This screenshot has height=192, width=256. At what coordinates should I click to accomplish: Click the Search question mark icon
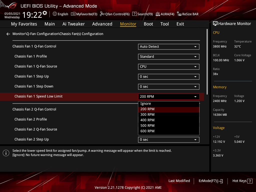click(134, 14)
